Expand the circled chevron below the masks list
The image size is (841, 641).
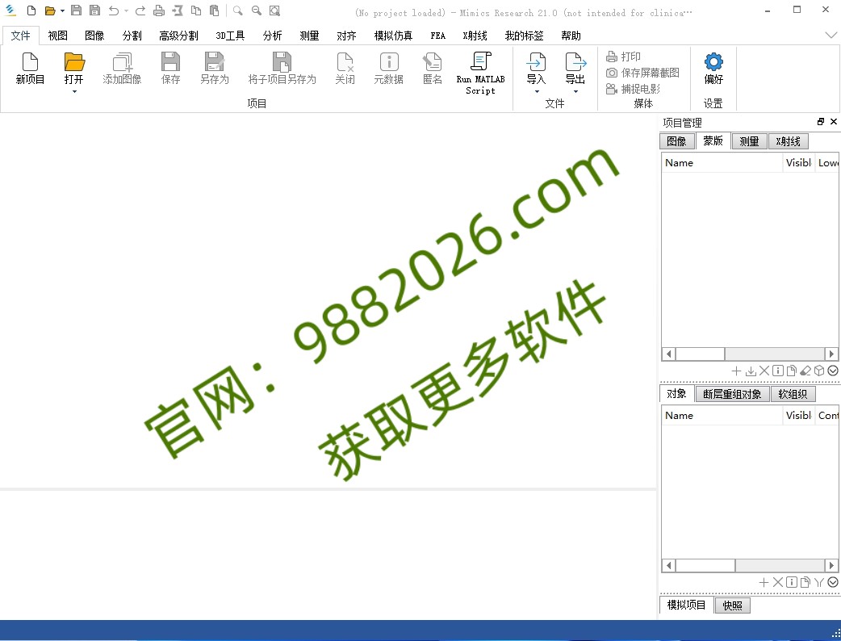(833, 371)
